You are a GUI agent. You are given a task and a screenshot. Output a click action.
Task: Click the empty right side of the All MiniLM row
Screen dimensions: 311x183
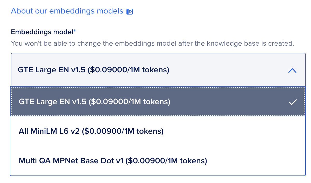pyautogui.click(x=246, y=131)
